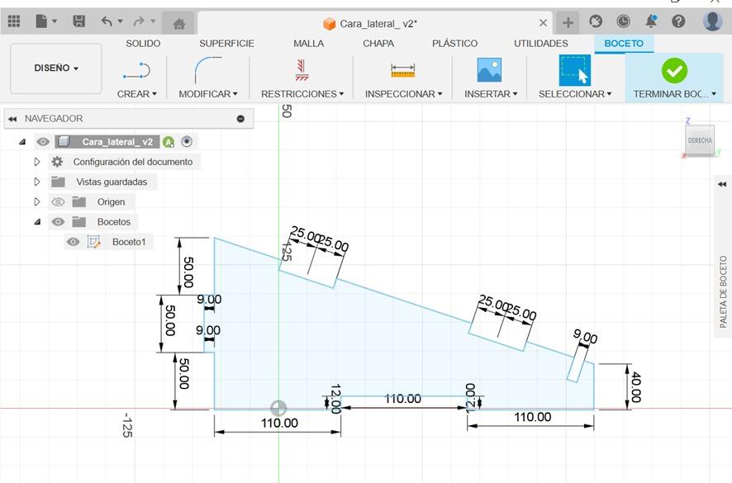732x483 pixels.
Task: Go to the Home tab icon
Action: click(178, 23)
